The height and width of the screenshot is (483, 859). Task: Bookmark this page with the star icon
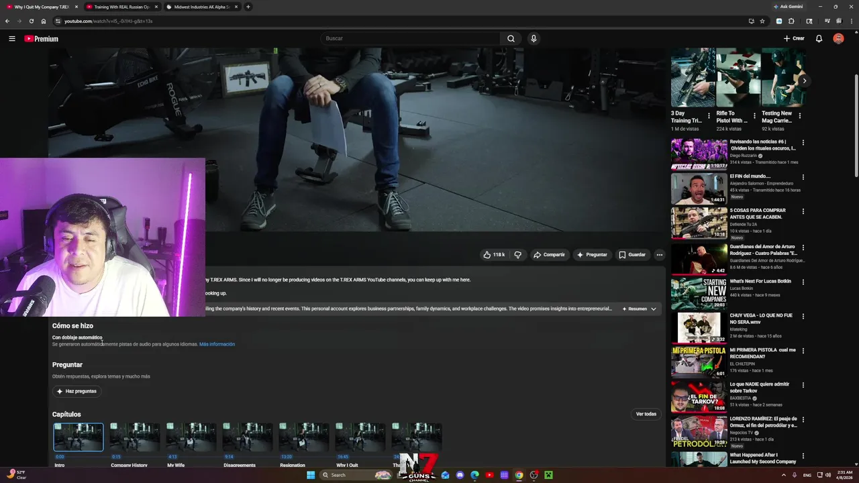(x=762, y=21)
